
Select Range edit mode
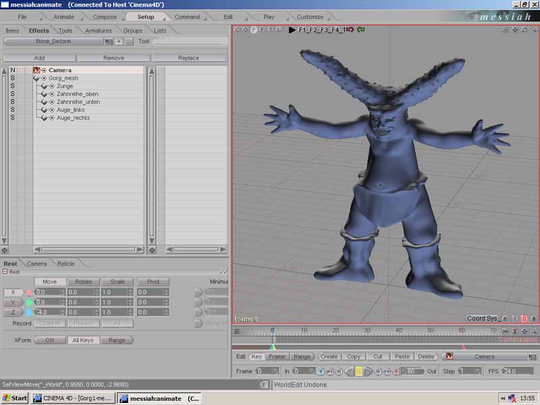point(302,356)
